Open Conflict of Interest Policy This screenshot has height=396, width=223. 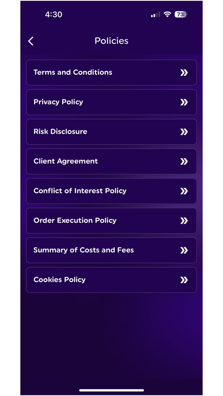click(80, 191)
